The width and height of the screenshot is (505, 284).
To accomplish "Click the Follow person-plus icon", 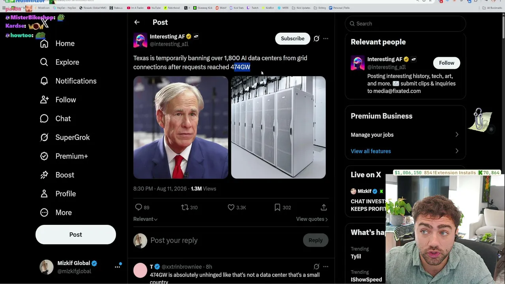I will click(44, 100).
